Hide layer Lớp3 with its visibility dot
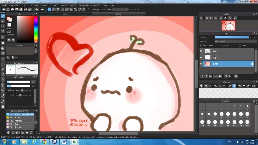The width and height of the screenshot is (258, 145). [201, 57]
